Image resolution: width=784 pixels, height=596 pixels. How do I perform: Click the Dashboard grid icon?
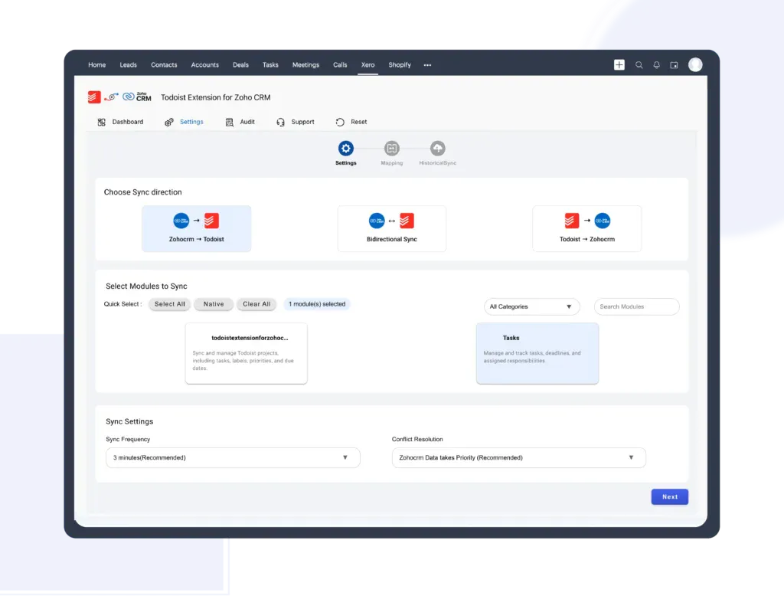coord(102,122)
